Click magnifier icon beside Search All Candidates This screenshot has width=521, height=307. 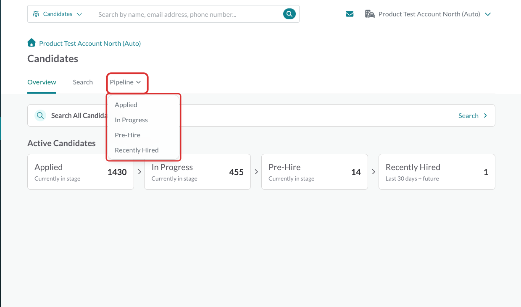(x=40, y=115)
